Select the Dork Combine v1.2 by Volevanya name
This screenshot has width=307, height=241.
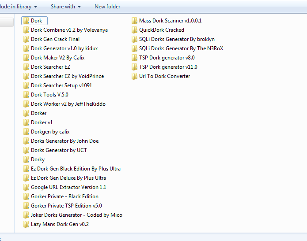69,30
